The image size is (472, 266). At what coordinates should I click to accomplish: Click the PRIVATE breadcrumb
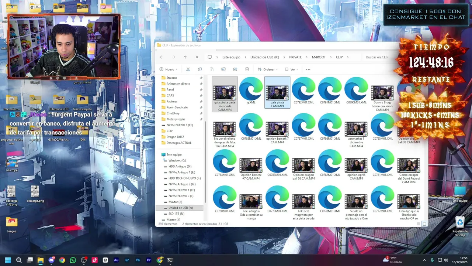(295, 57)
